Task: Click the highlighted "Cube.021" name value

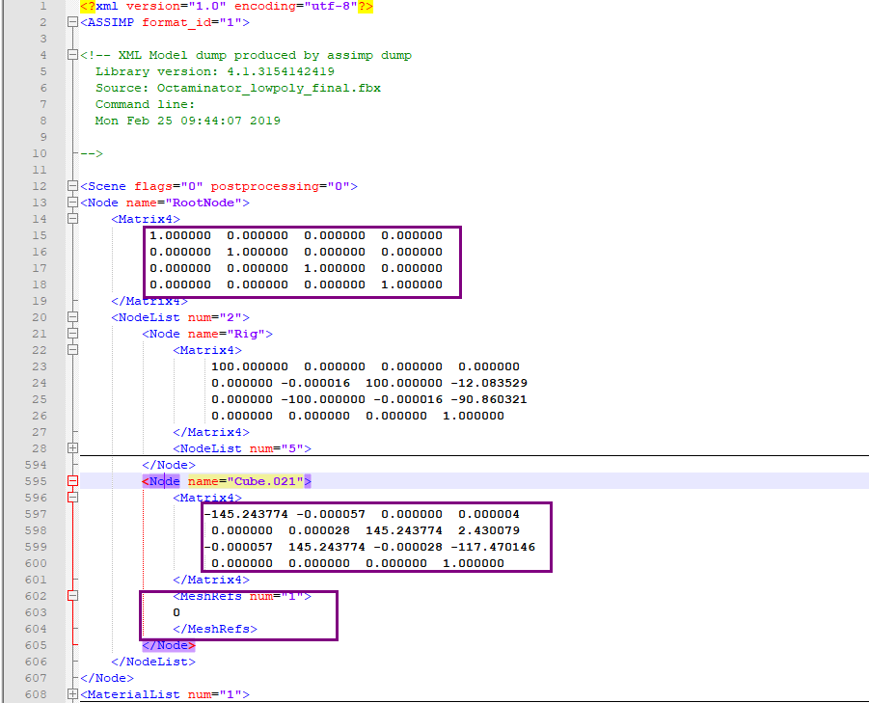Action: point(265,481)
